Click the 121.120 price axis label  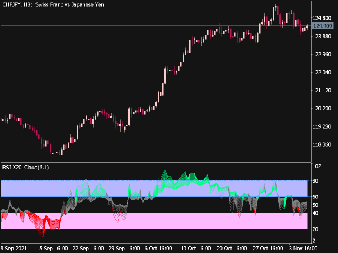[322, 91]
